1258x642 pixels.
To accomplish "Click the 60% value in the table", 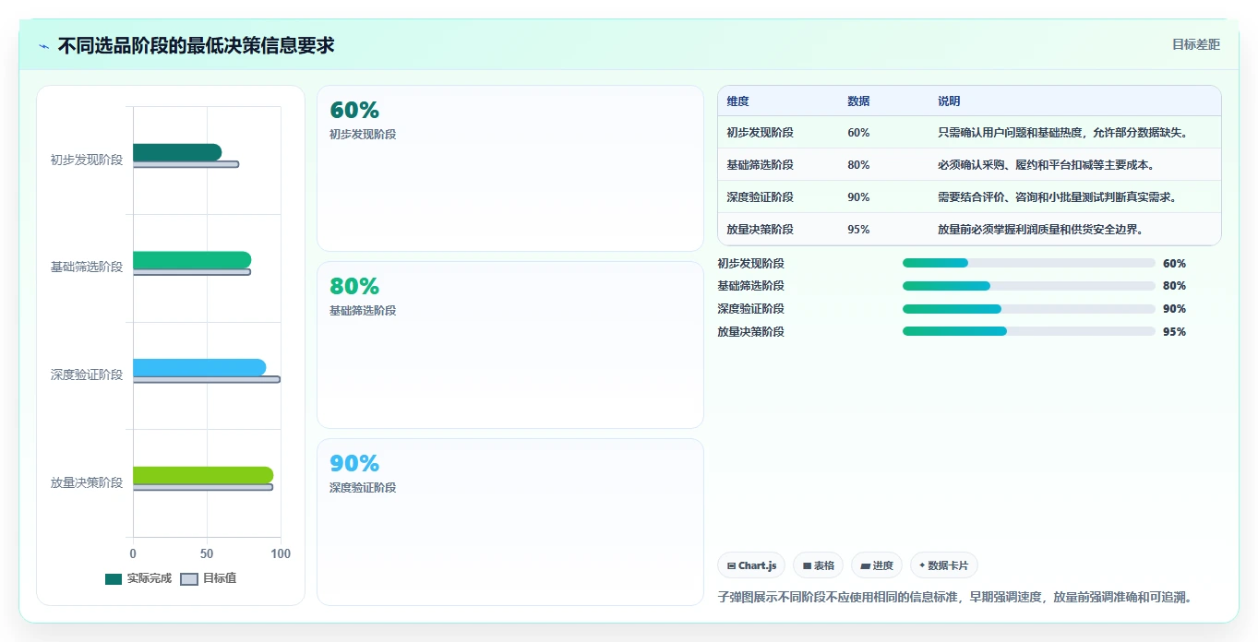I will [858, 133].
